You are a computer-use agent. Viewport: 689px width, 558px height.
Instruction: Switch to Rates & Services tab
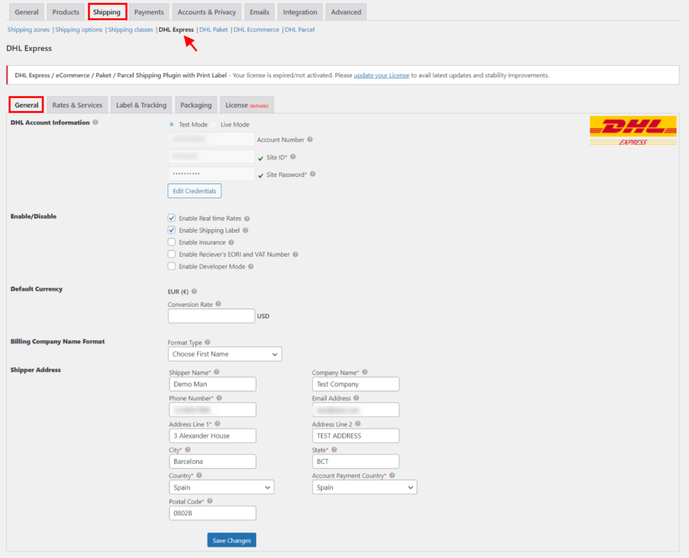77,105
